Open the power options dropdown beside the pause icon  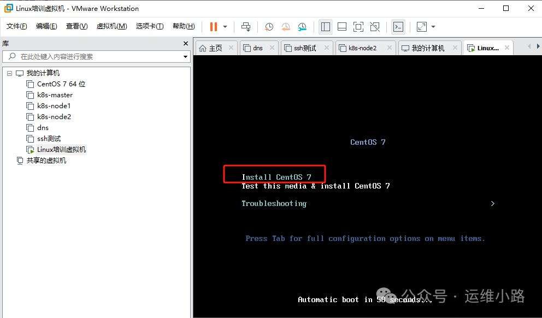pos(225,27)
